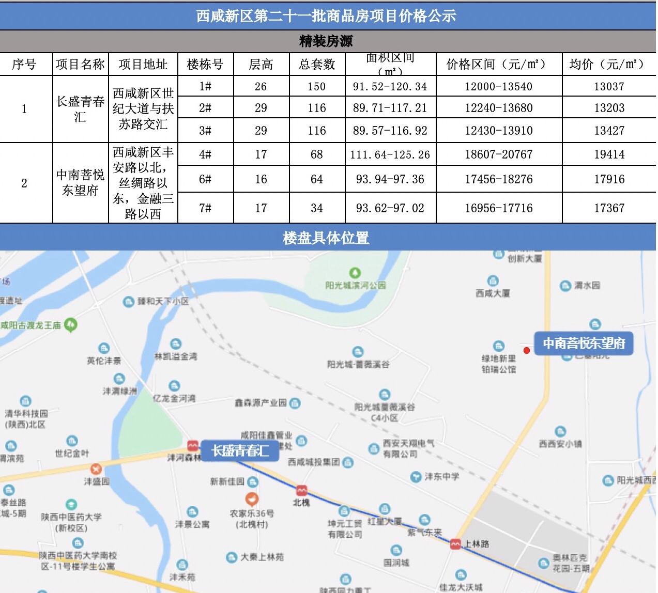Click the 农家乐36号 orange restaurant pin
Viewport: 658px width, 593px height.
[252, 498]
